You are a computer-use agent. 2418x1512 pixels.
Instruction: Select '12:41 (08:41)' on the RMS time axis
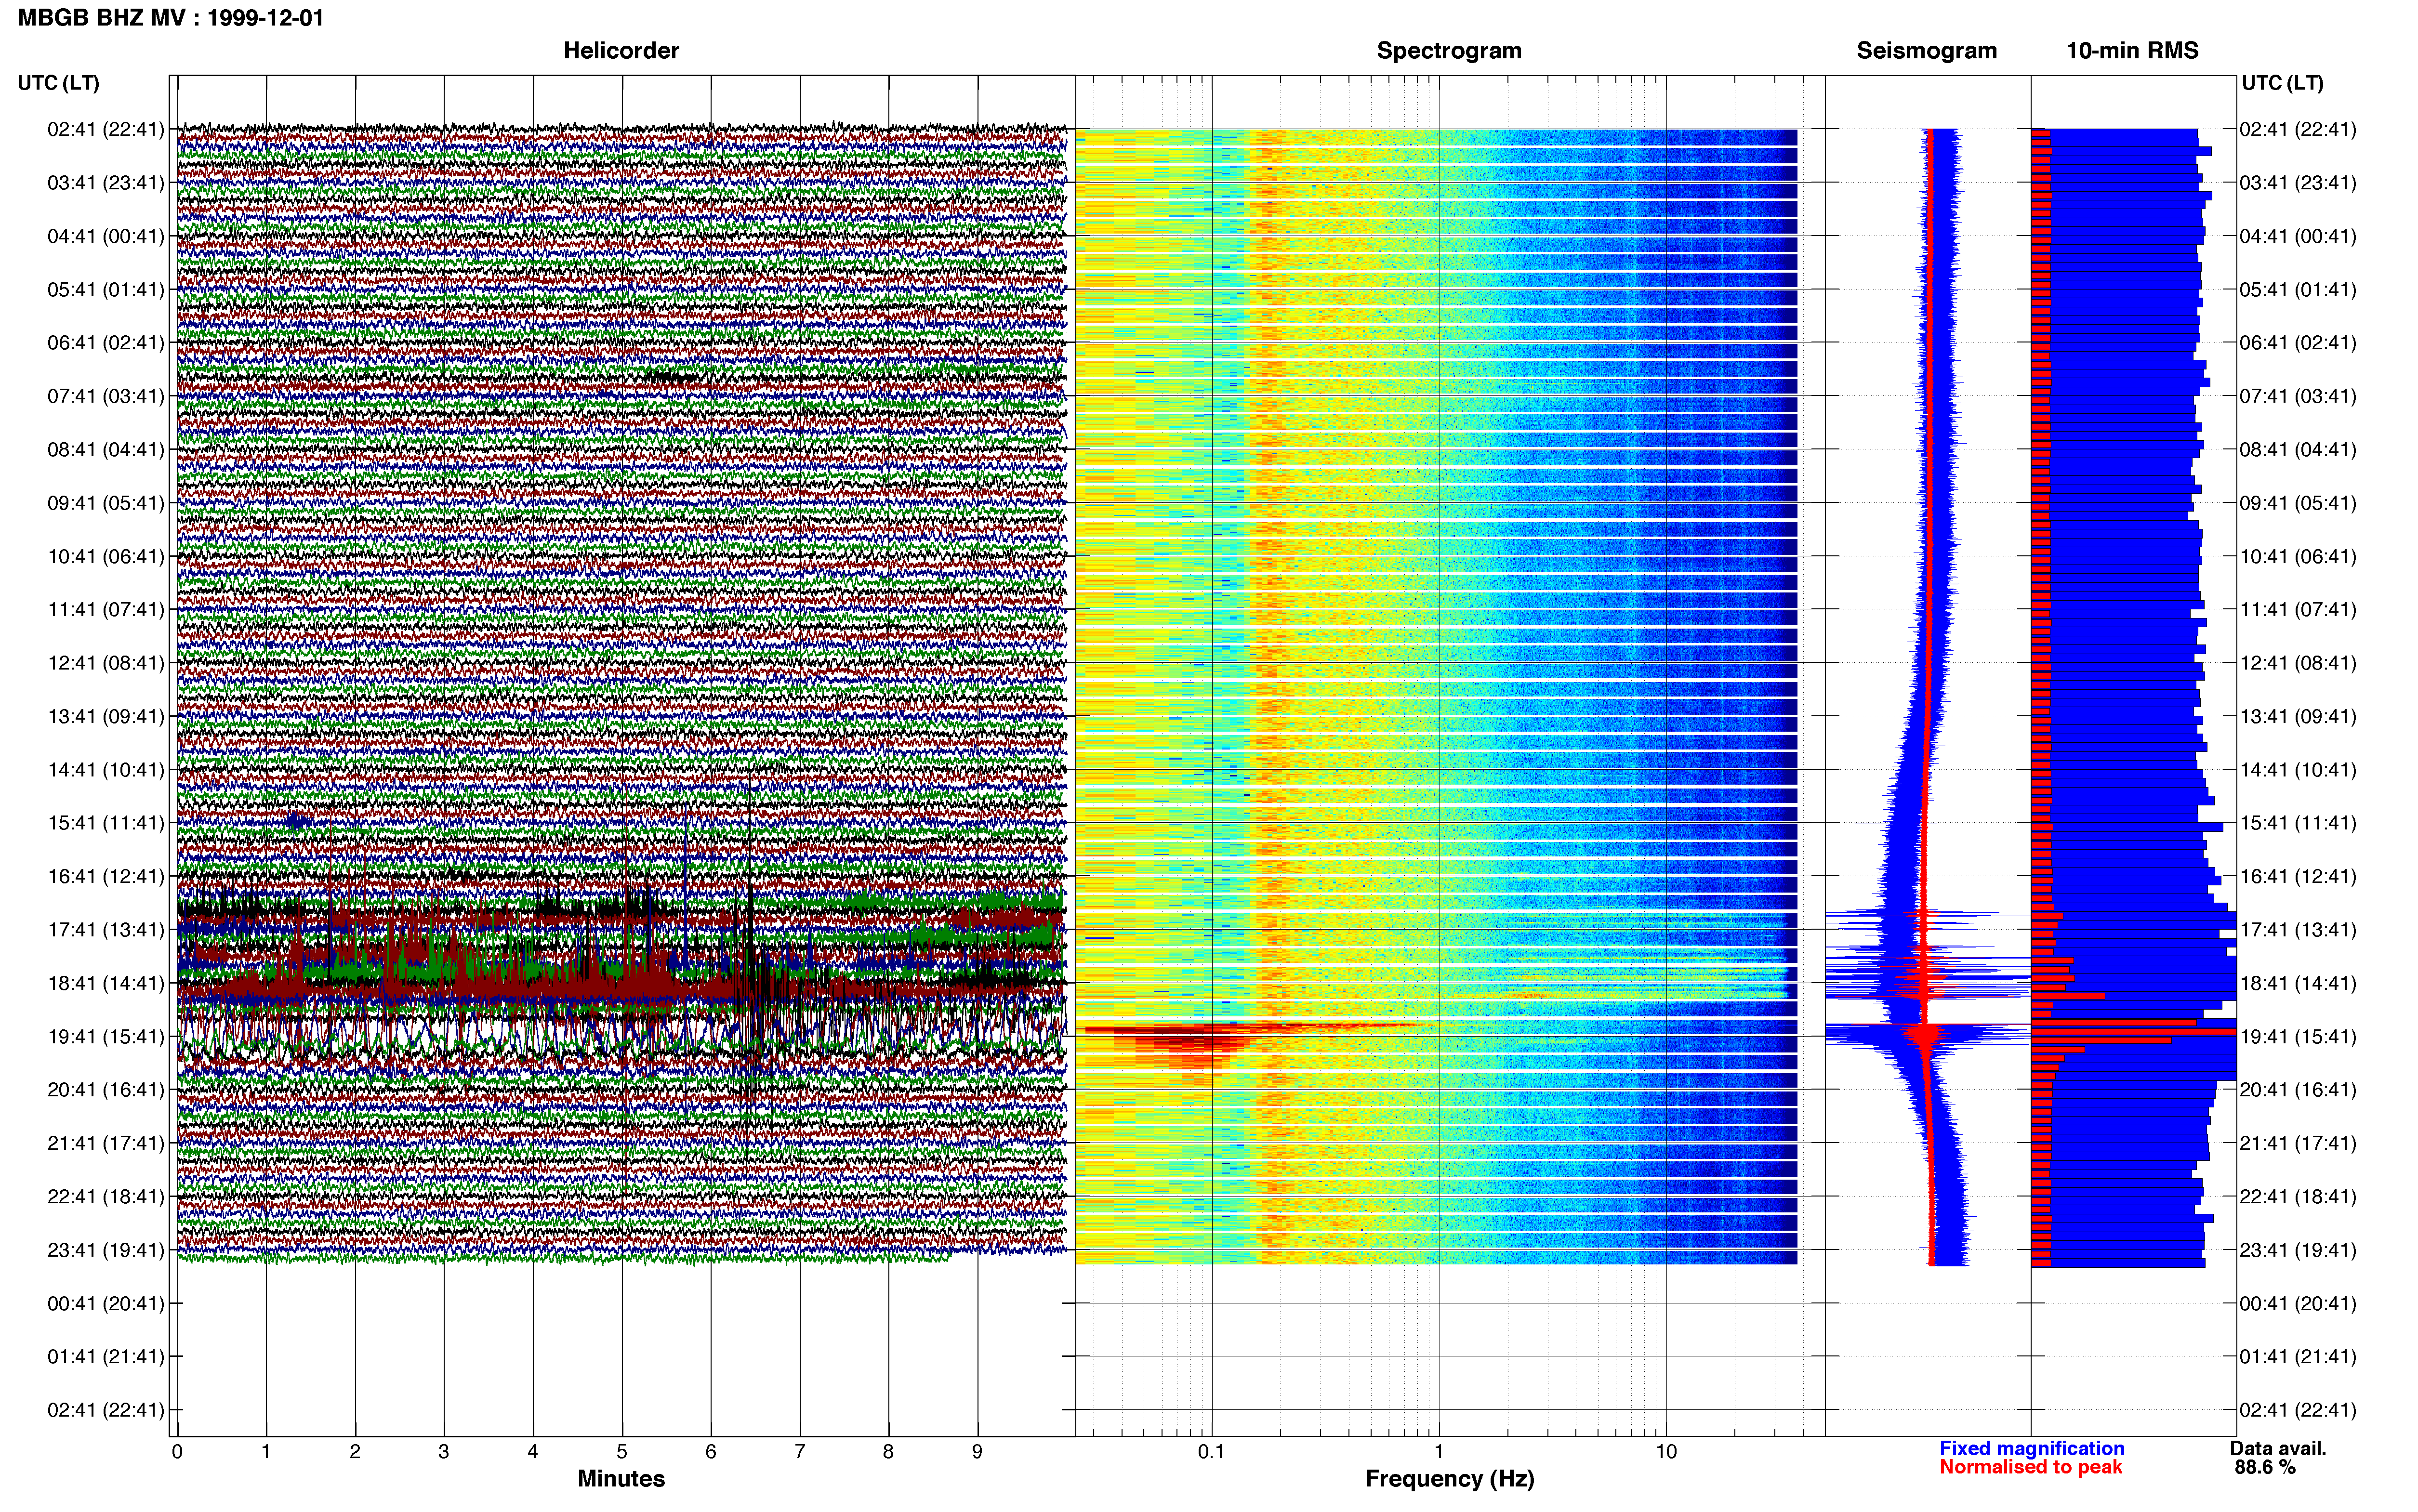tap(2298, 663)
